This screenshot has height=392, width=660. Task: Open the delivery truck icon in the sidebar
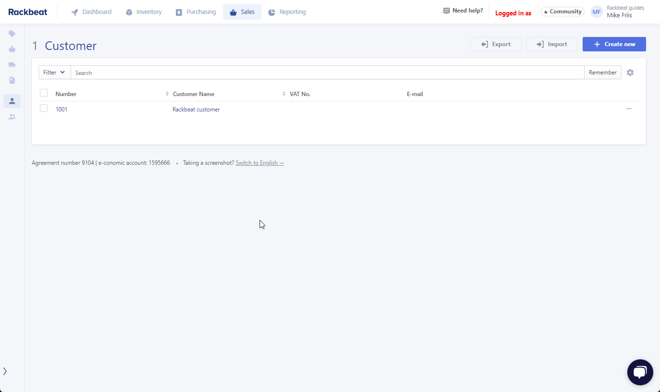12,64
